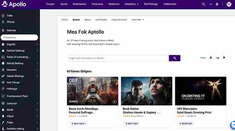
Task: Expand the Canartart section
Action: (37, 104)
